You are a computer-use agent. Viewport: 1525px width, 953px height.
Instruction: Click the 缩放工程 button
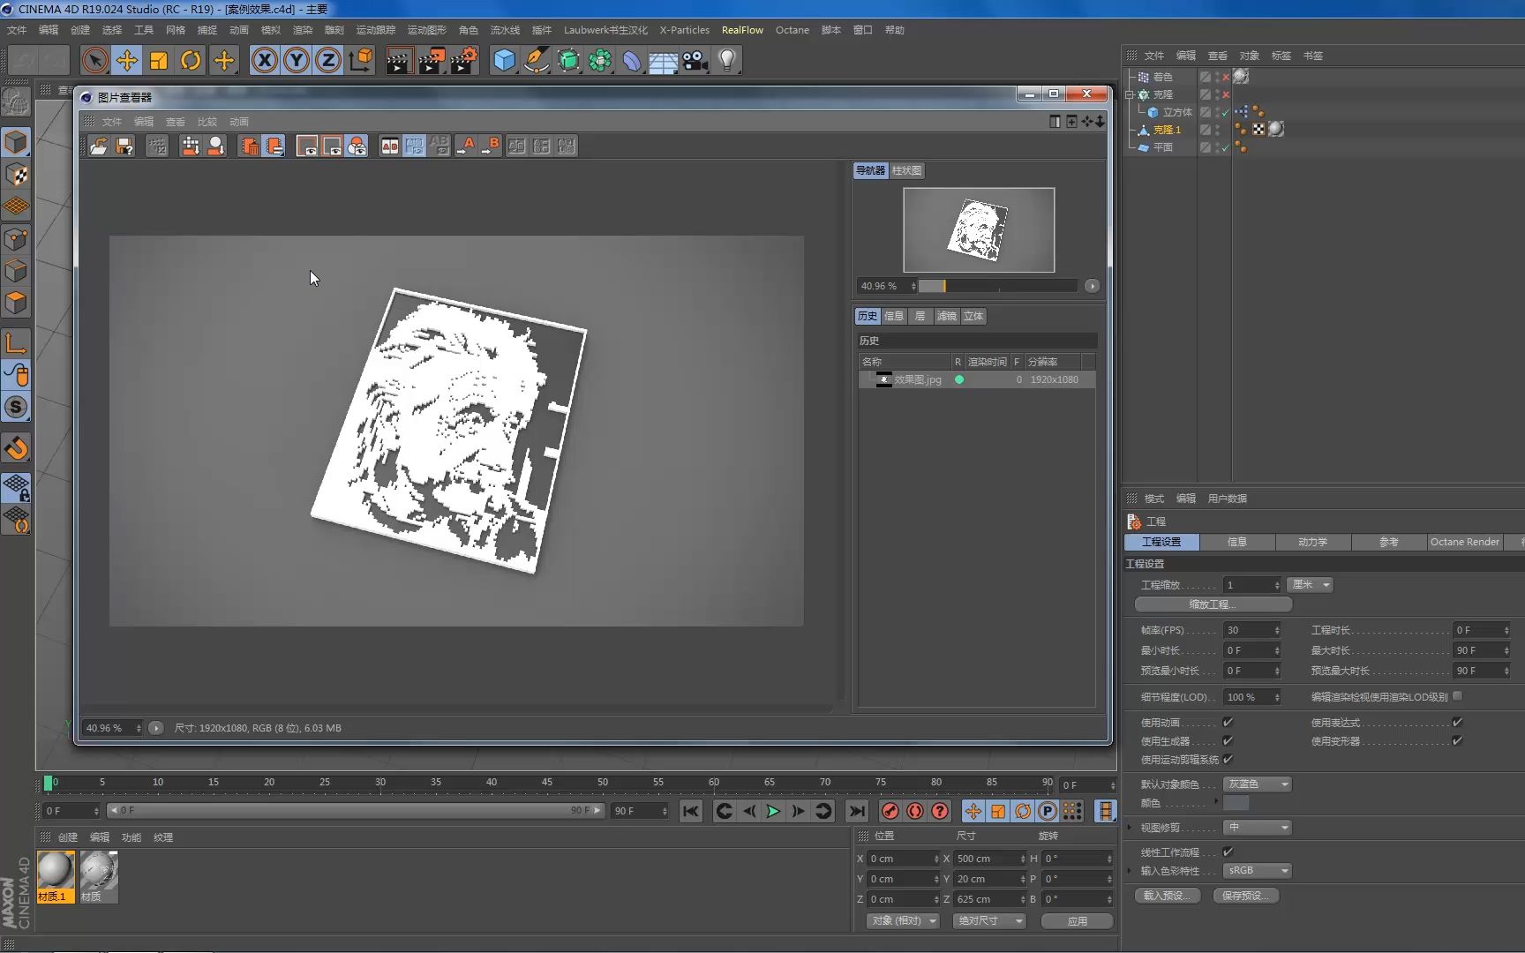tap(1211, 604)
